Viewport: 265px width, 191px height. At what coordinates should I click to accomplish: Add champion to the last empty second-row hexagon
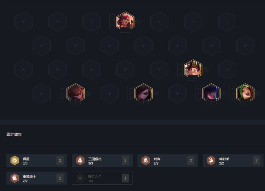click(245, 46)
